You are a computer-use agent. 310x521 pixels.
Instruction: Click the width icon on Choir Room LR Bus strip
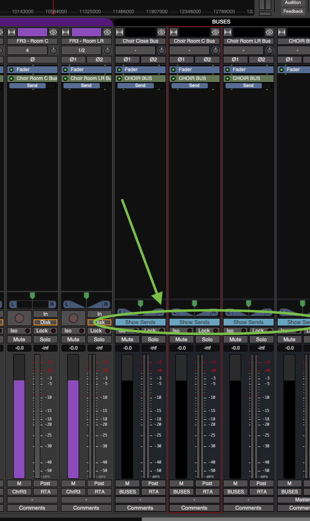click(227, 32)
